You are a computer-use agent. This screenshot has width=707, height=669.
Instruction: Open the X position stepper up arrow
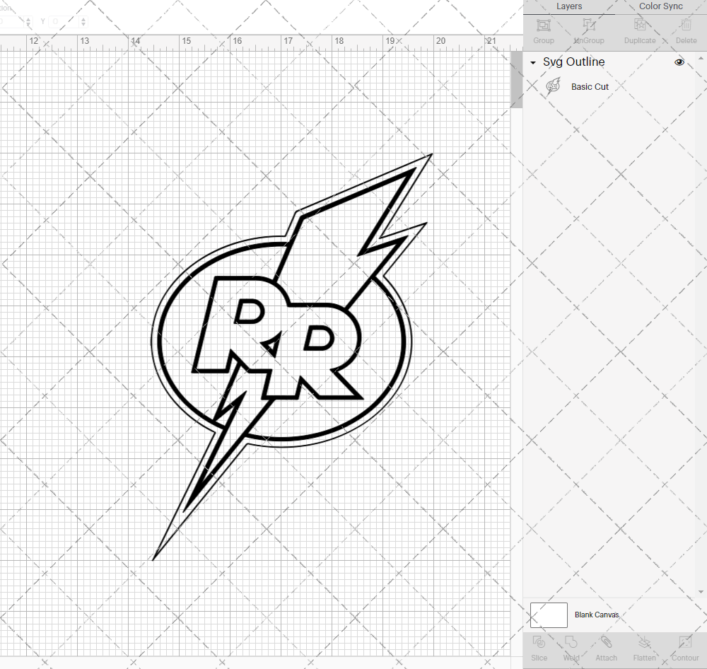(28, 18)
